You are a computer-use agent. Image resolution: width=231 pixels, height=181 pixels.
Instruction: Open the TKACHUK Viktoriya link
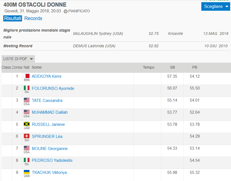click(49, 172)
